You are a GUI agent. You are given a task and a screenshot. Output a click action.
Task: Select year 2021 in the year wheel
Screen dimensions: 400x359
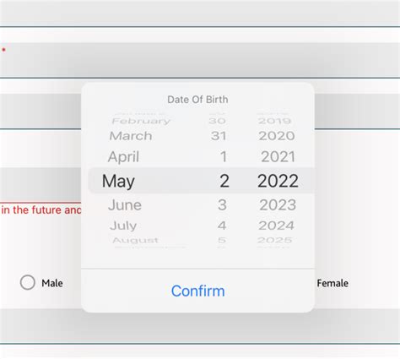278,157
